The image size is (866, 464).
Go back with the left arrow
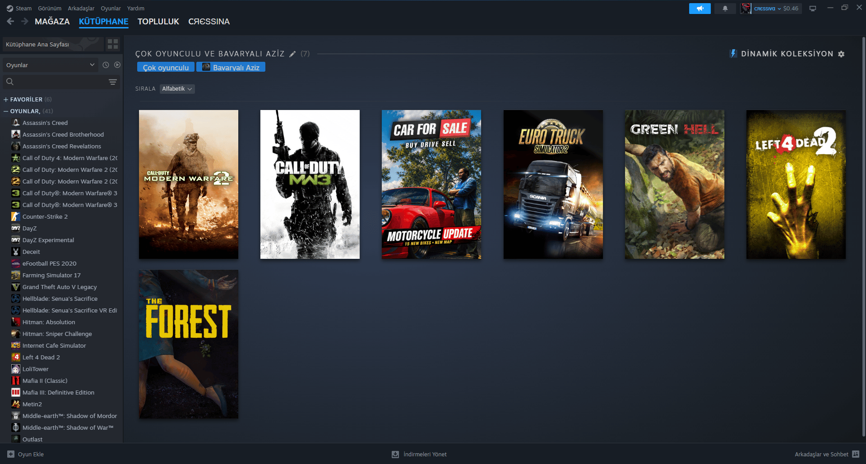point(10,21)
